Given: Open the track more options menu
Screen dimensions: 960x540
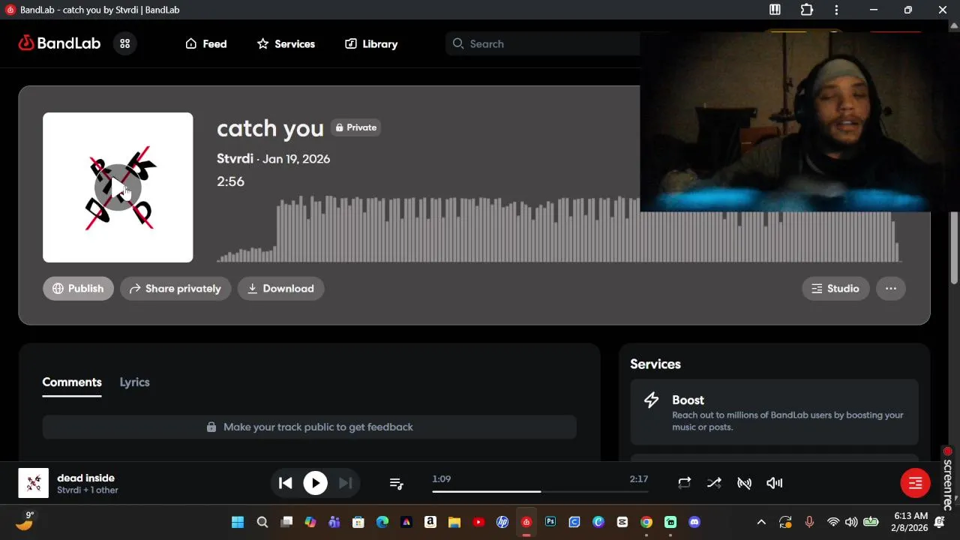Looking at the screenshot, I should [891, 288].
